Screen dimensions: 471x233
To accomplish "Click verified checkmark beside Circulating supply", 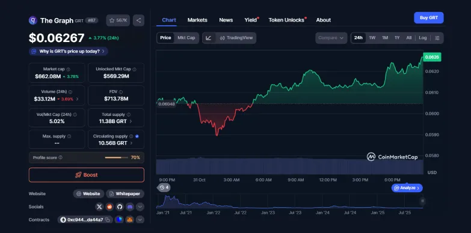I will point(137,136).
